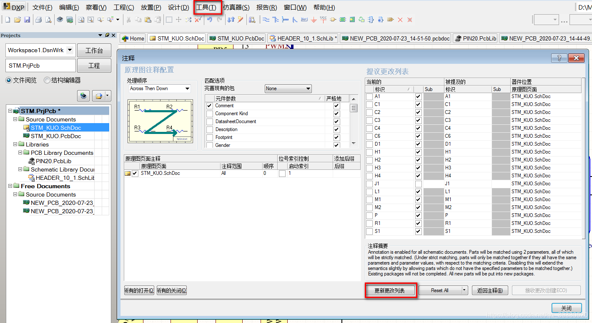Open the 设计(D) menu

[178, 8]
